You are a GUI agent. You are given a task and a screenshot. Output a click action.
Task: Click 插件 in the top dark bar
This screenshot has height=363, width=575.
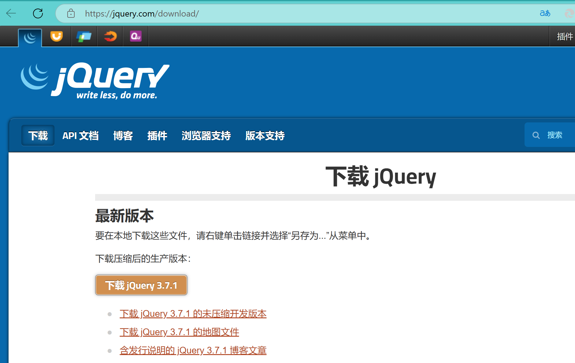pos(564,36)
